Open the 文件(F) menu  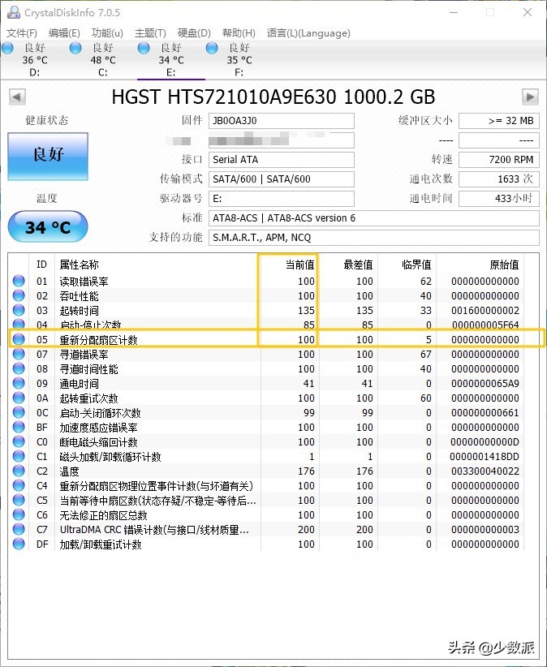(22, 33)
